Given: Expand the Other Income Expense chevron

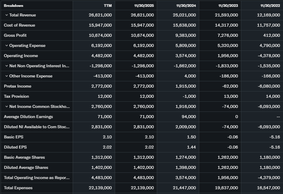Looking at the screenshot, I should [6, 76].
